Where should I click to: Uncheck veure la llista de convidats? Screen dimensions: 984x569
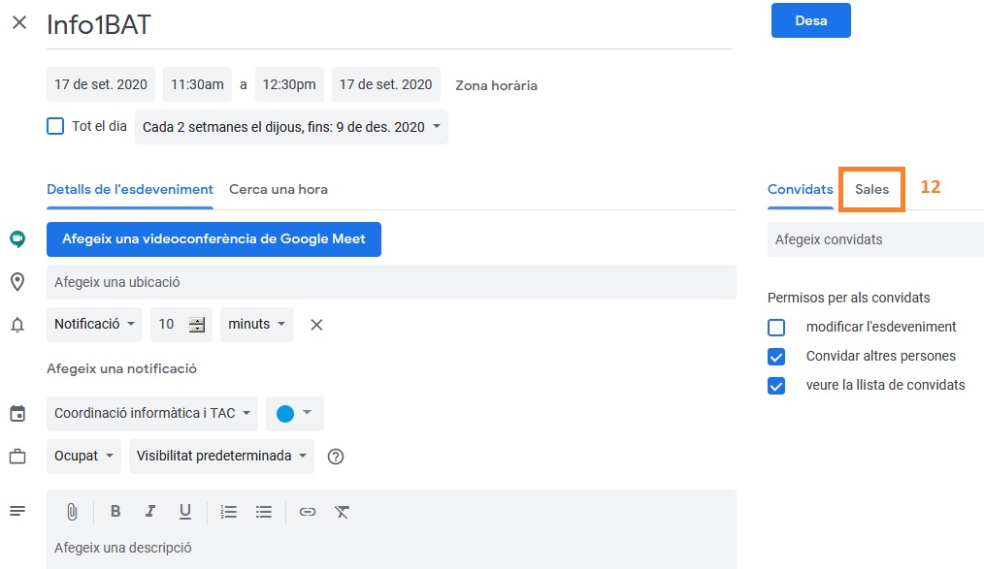click(776, 386)
